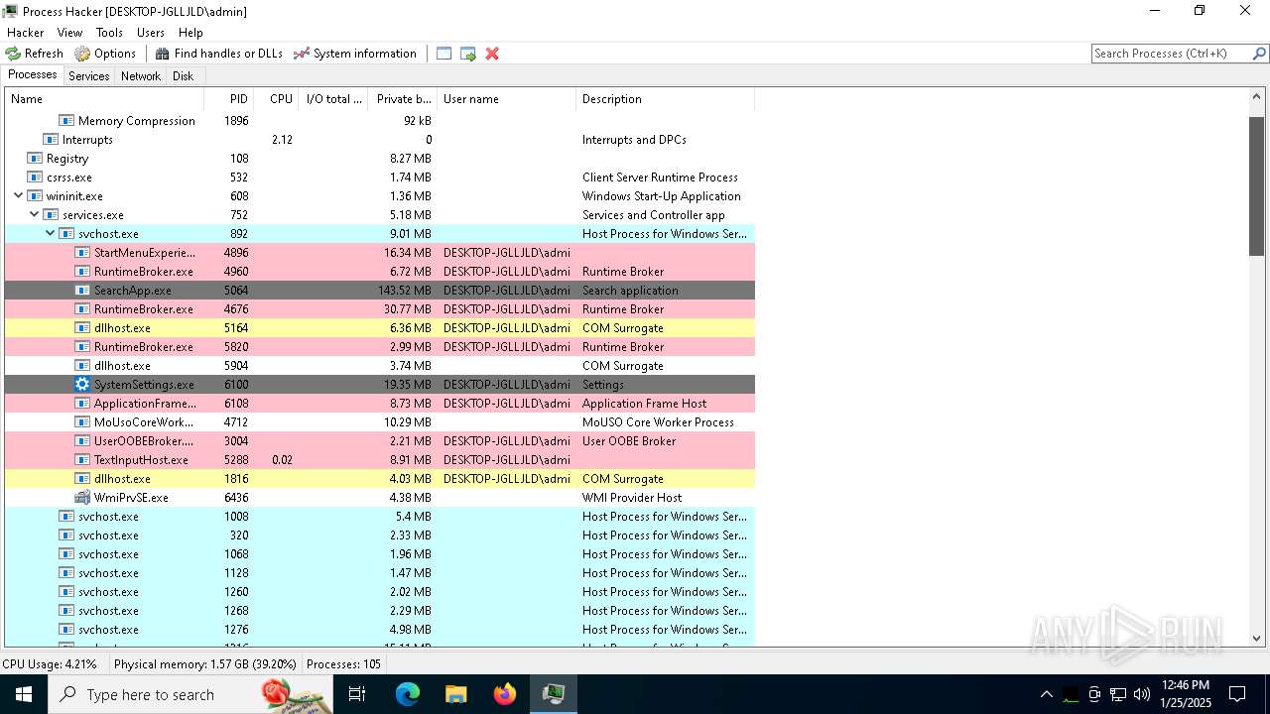
Task: Launch Firefox from taskbar
Action: [x=505, y=694]
